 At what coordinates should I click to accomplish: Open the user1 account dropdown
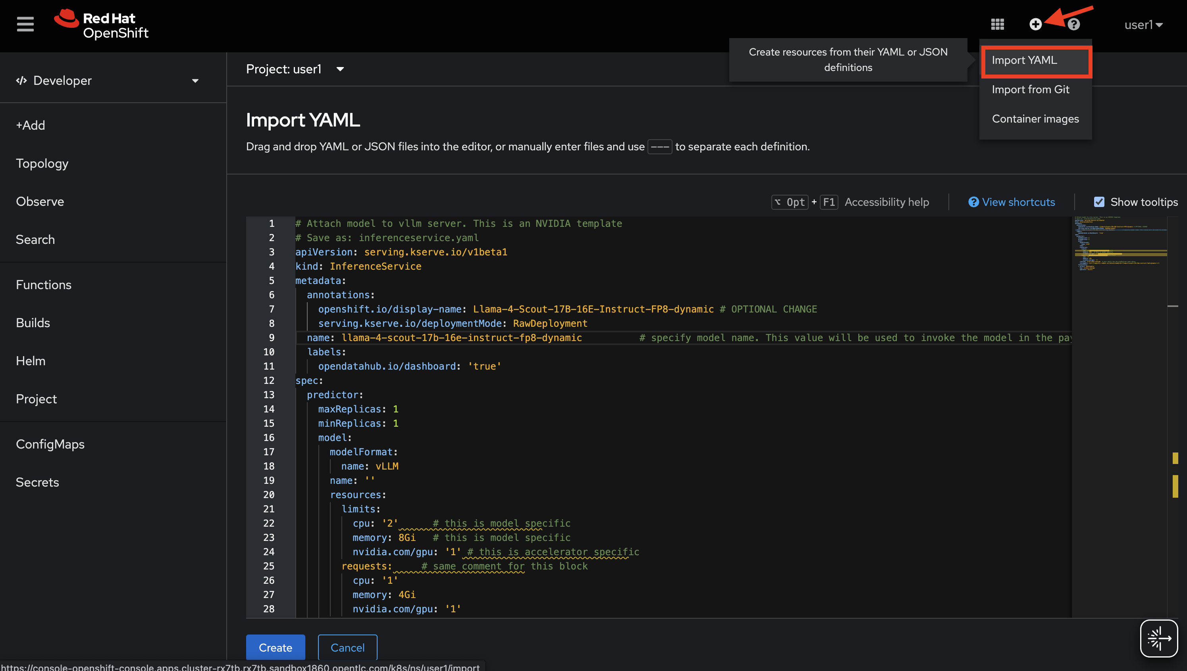(x=1144, y=25)
